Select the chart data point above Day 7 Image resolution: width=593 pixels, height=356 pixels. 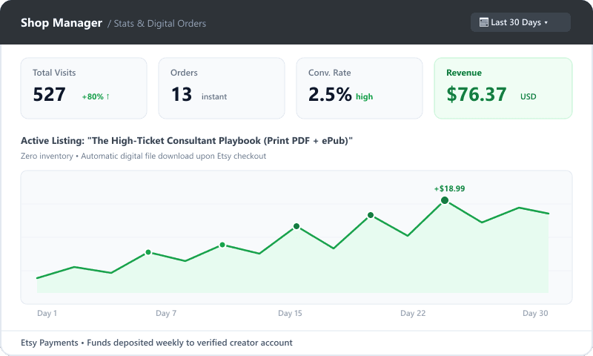(x=148, y=252)
